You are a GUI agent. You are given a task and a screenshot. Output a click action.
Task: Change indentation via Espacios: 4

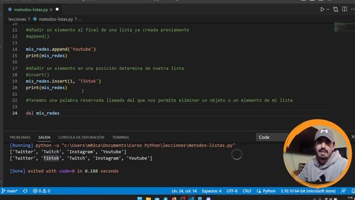pyautogui.click(x=211, y=191)
